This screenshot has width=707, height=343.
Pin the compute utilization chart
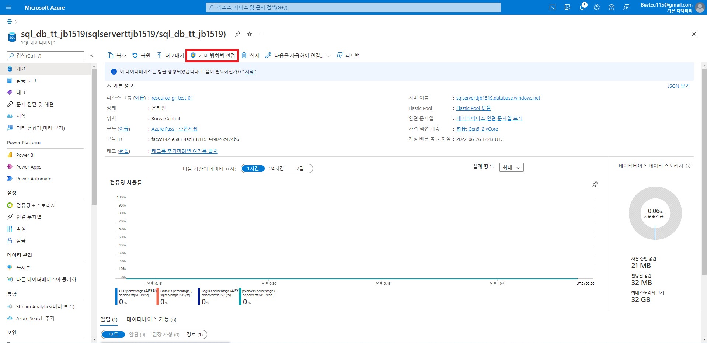(x=595, y=184)
